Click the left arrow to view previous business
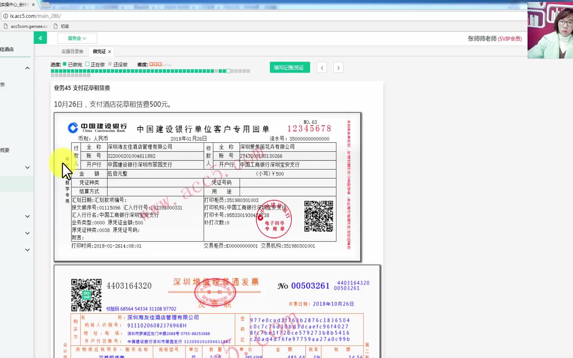 (321, 67)
